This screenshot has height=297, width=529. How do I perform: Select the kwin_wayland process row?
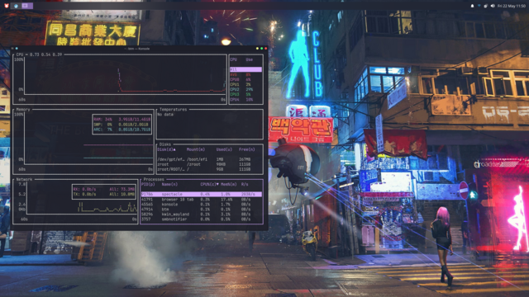pos(202,214)
